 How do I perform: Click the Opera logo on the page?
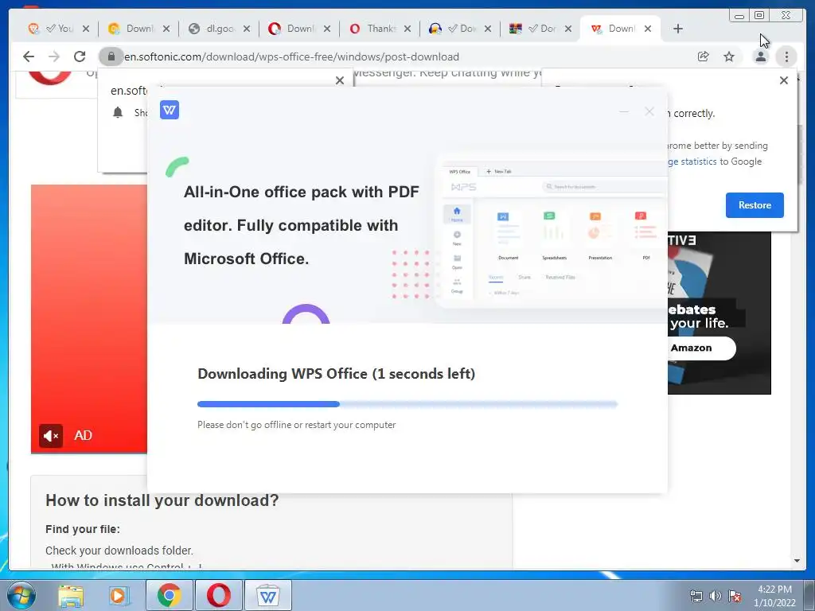point(50,78)
